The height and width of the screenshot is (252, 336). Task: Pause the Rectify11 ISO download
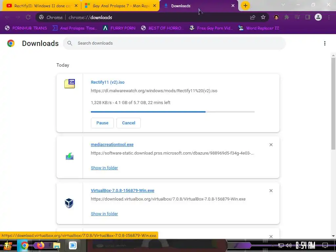point(102,123)
